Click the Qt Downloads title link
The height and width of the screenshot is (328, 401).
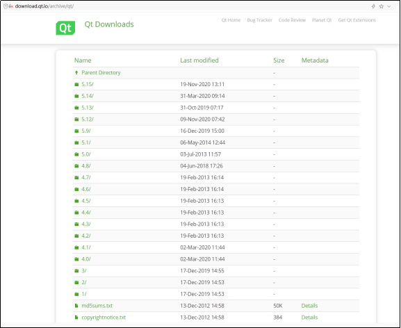[x=109, y=24]
